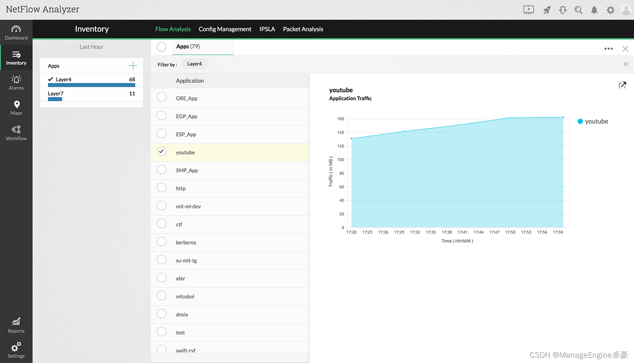Check the mfcobol row checkbox

pos(162,296)
